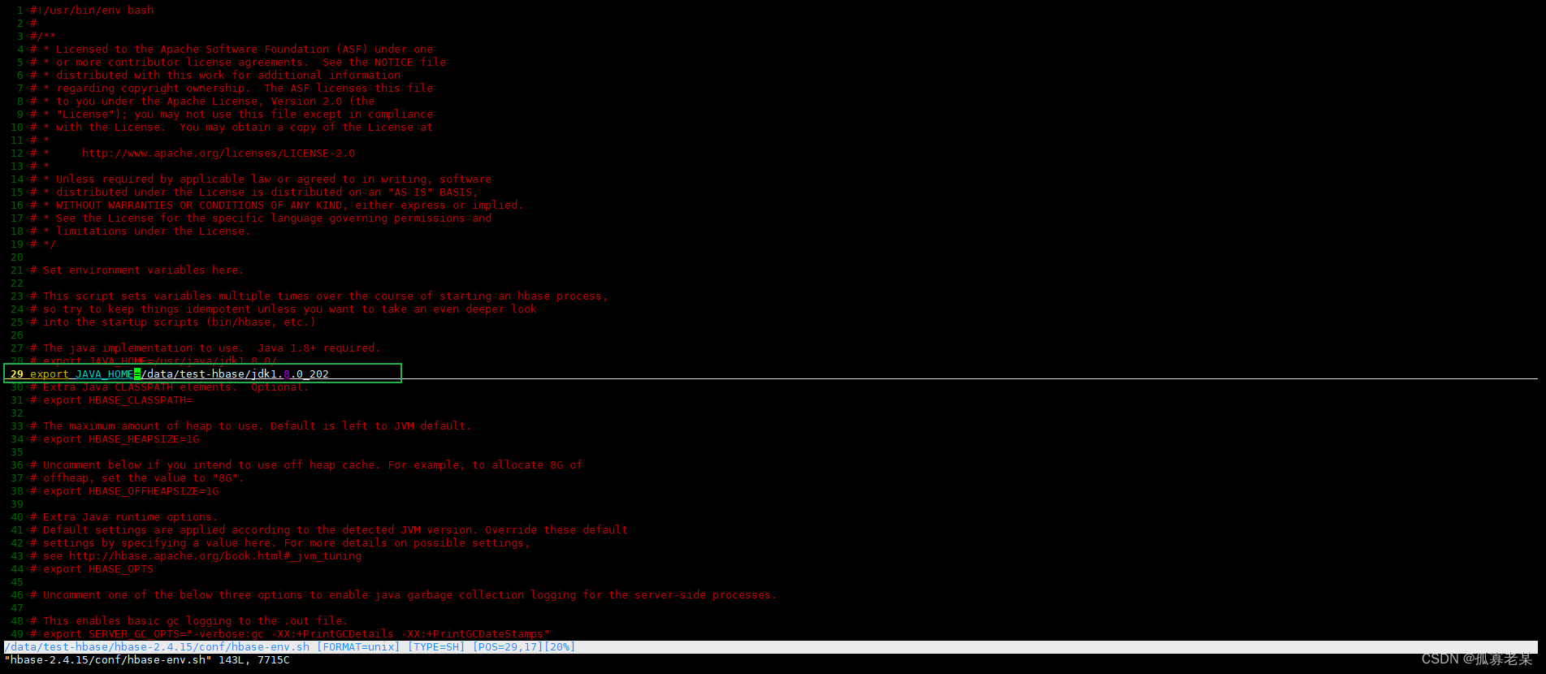1546x674 pixels.
Task: Click the file path in the status line
Action: 157,646
